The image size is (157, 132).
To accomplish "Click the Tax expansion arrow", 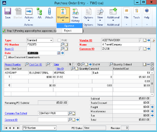I will [152, 116].
